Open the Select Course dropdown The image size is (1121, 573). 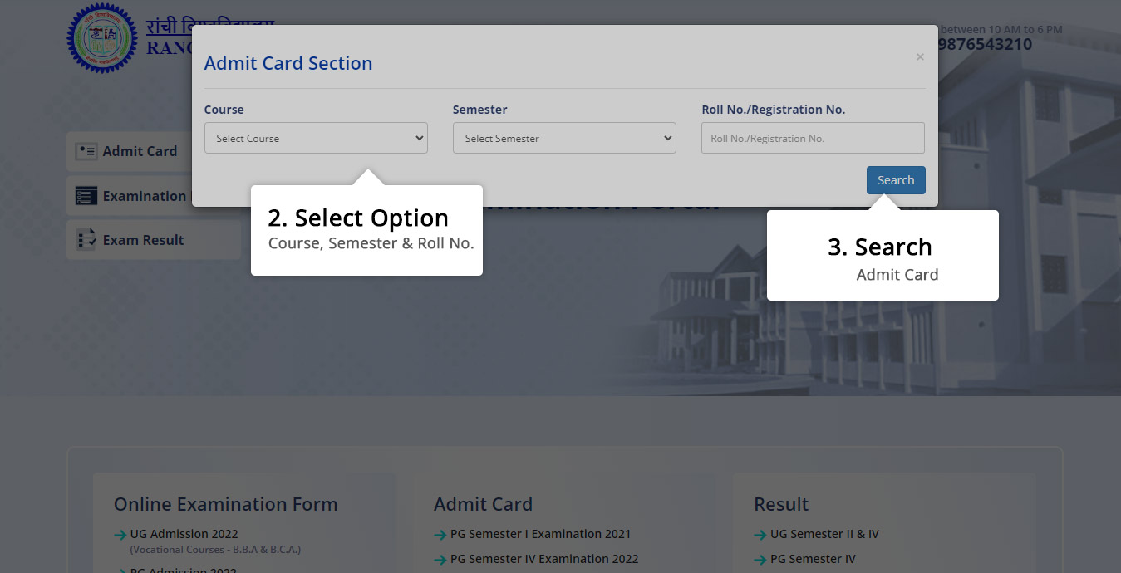[316, 139]
